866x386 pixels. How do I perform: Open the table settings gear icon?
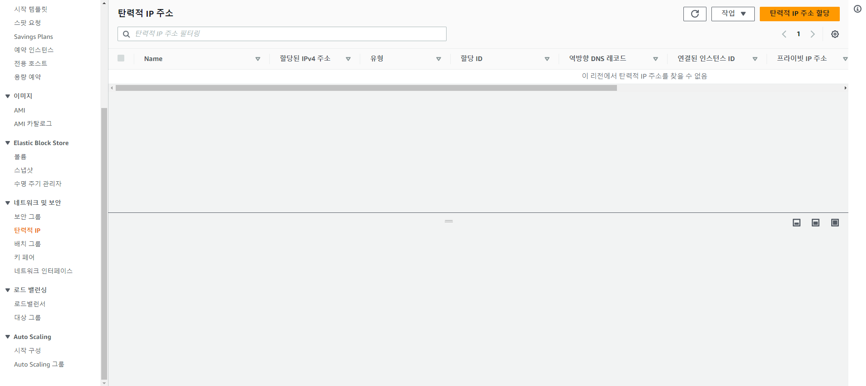[x=835, y=34]
